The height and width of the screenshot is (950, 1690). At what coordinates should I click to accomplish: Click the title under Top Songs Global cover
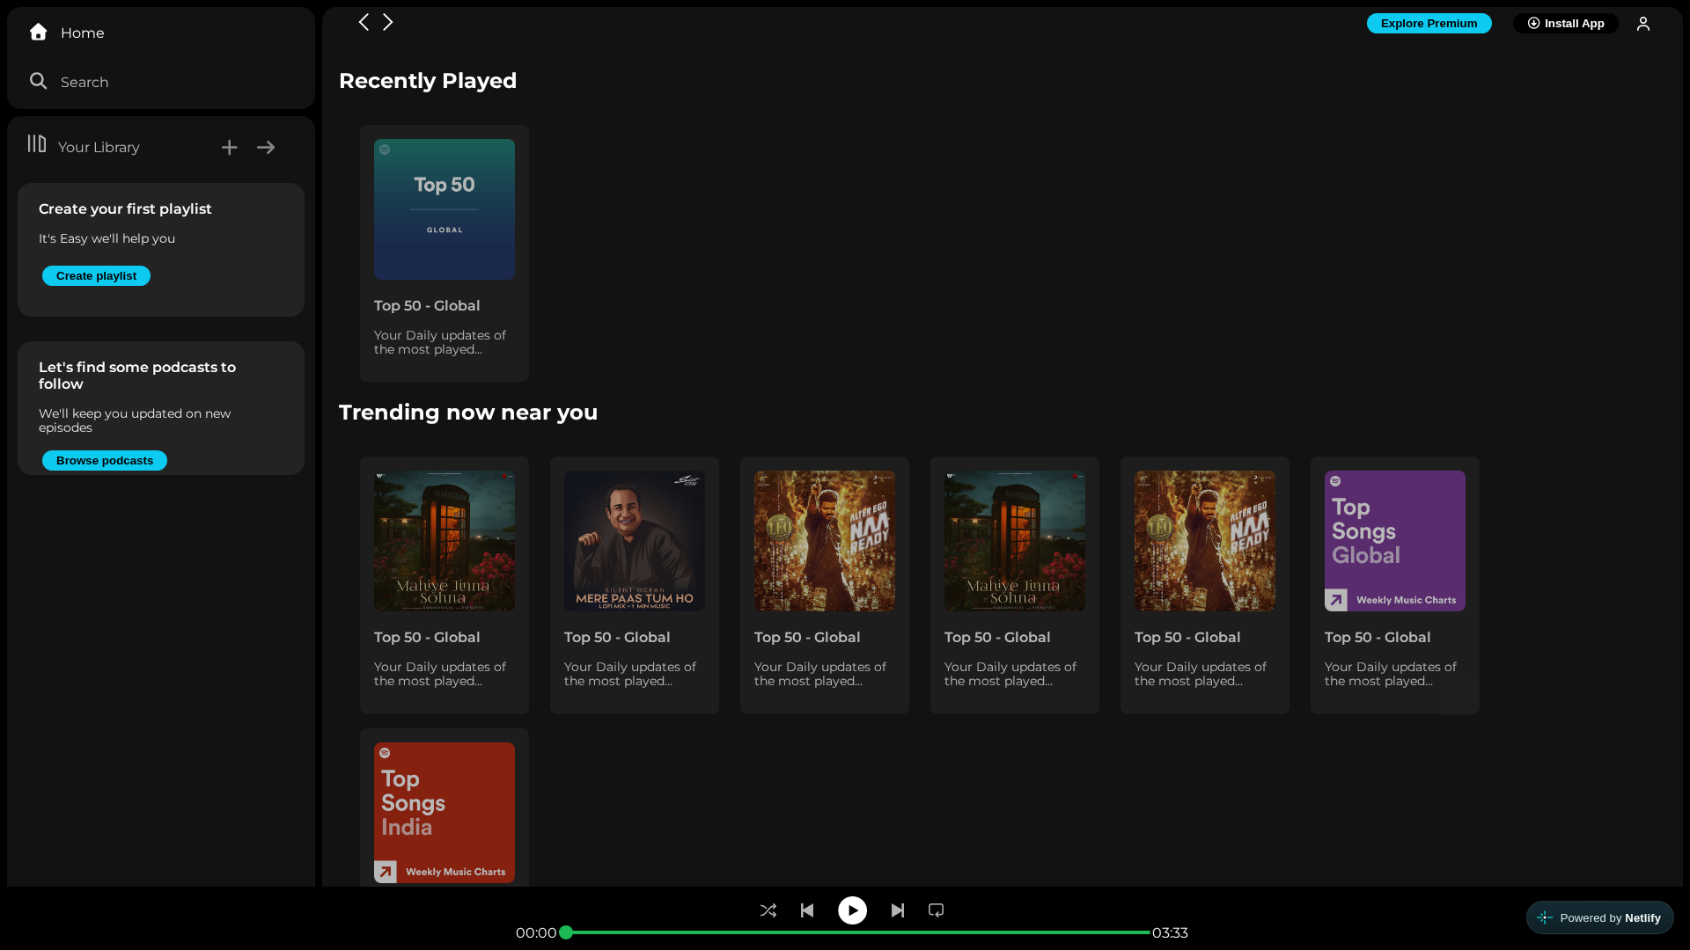tap(1378, 637)
